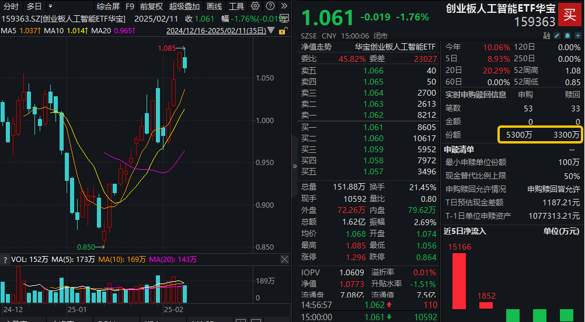The width and height of the screenshot is (585, 322).
Task: Click the large 1.061 last price
Action: tap(328, 18)
